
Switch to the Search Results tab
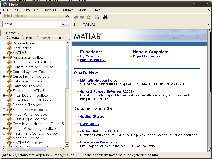pos(53,38)
